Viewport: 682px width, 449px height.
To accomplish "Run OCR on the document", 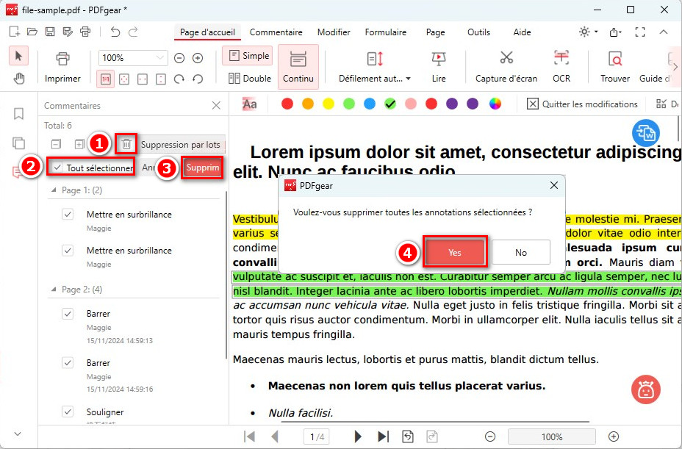I will point(561,66).
